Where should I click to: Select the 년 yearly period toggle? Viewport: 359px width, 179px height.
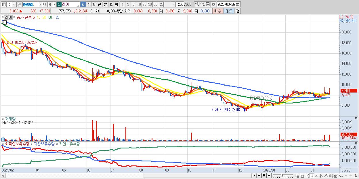pyautogui.click(x=99, y=4)
